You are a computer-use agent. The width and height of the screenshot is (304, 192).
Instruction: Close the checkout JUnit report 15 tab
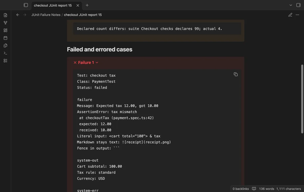[x=78, y=5]
